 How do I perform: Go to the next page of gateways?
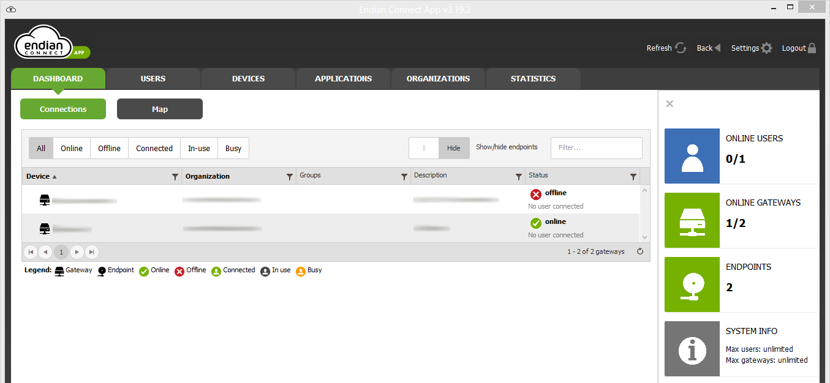pos(77,251)
